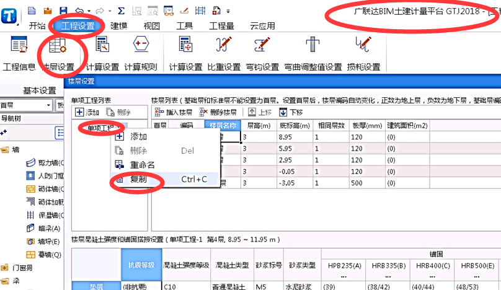The height and width of the screenshot is (290, 501).
Task: Open 比重设置 weight settings
Action: click(x=224, y=53)
